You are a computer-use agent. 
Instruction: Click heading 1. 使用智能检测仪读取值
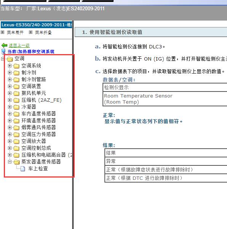(112, 32)
